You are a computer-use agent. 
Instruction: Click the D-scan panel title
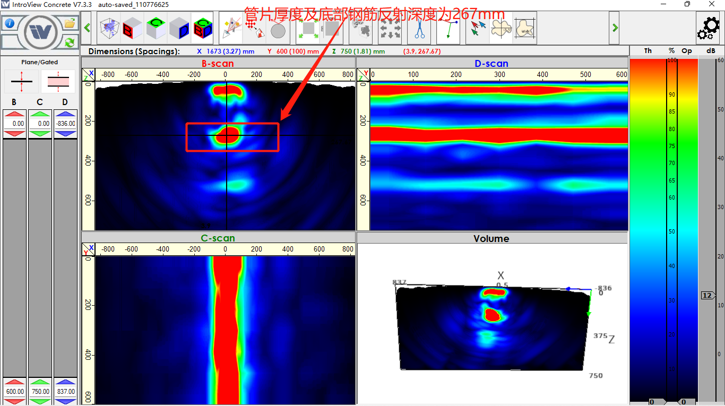491,64
